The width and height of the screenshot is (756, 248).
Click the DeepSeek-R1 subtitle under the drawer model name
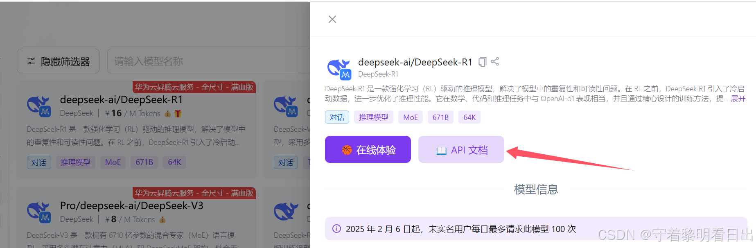pyautogui.click(x=378, y=74)
